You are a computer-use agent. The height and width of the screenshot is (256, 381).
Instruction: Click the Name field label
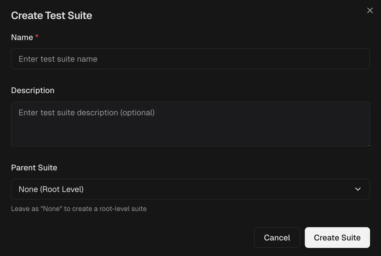tap(22, 37)
